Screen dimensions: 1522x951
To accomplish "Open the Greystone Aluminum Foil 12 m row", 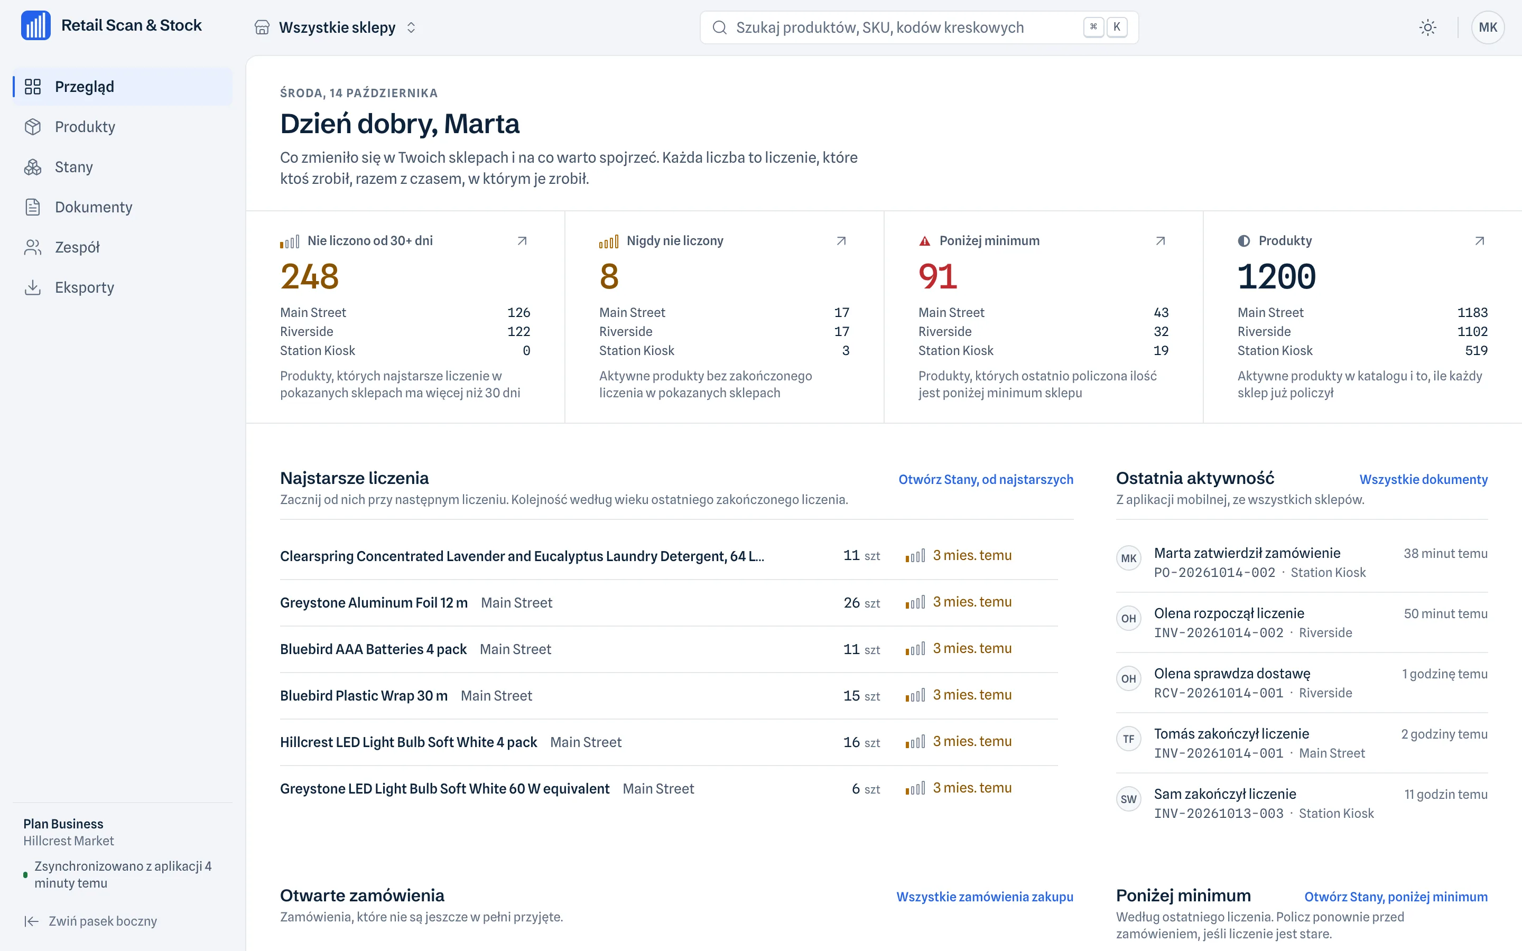I will coord(669,602).
